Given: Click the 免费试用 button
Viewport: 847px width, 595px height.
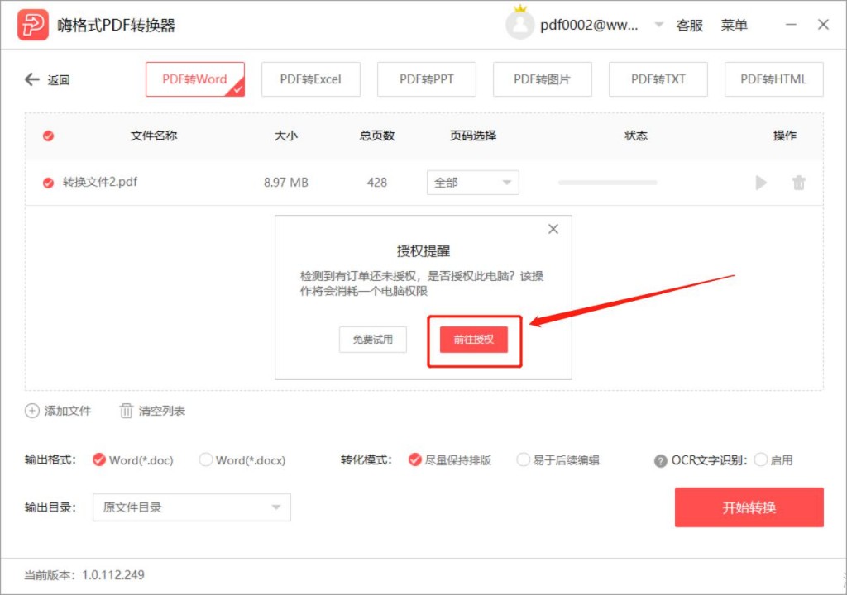Looking at the screenshot, I should click(373, 340).
